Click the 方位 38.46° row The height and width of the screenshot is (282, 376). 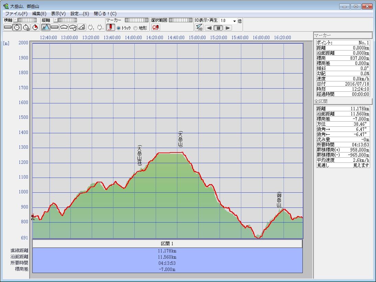click(x=343, y=124)
